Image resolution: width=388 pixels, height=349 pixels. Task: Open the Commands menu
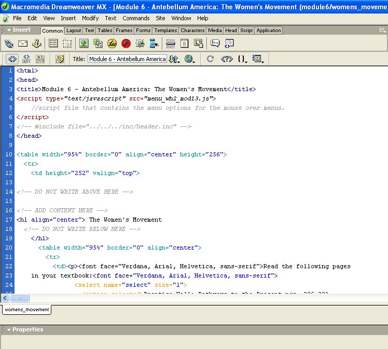click(136, 18)
